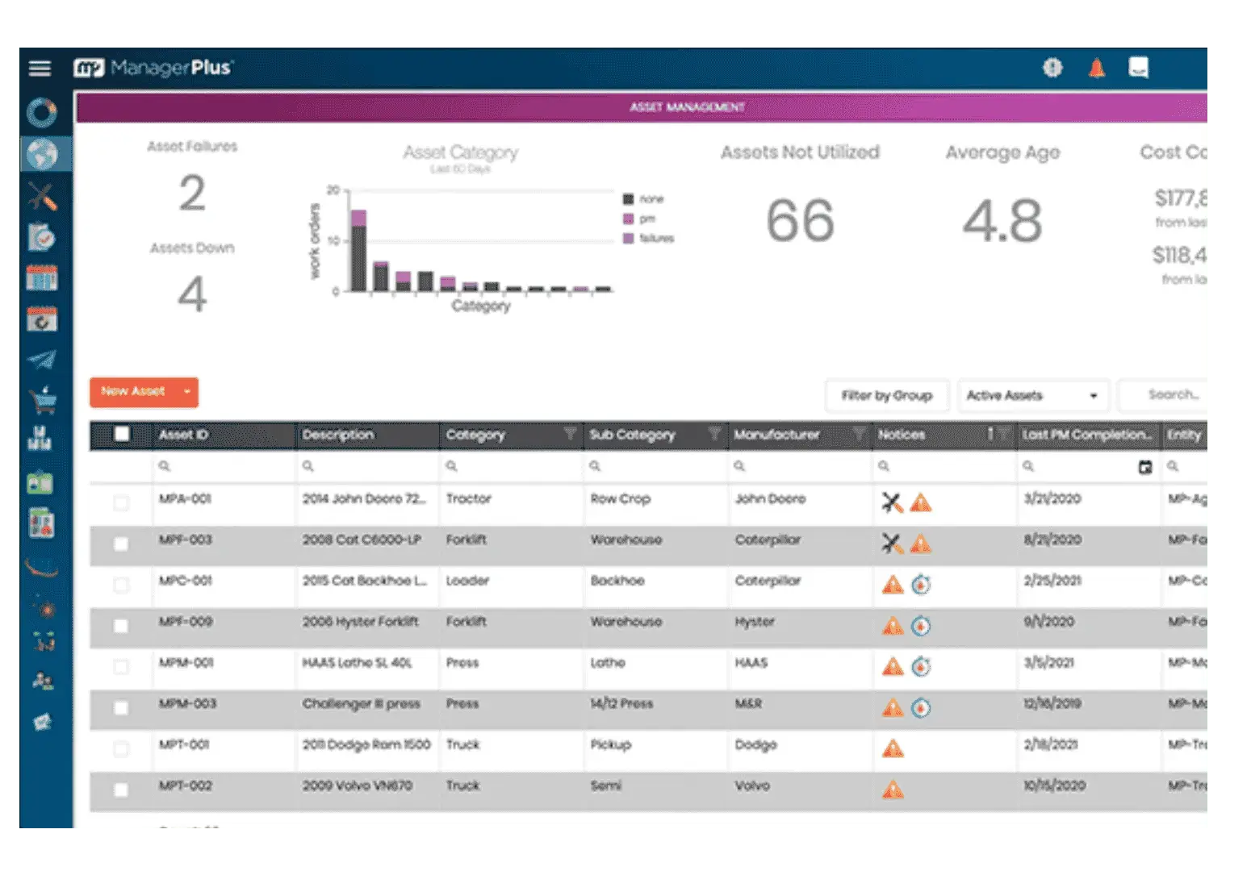This screenshot has width=1251, height=871.
Task: Open the Last PM Completion date picker
Action: [x=1144, y=466]
